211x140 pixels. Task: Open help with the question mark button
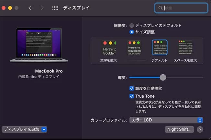[200, 130]
